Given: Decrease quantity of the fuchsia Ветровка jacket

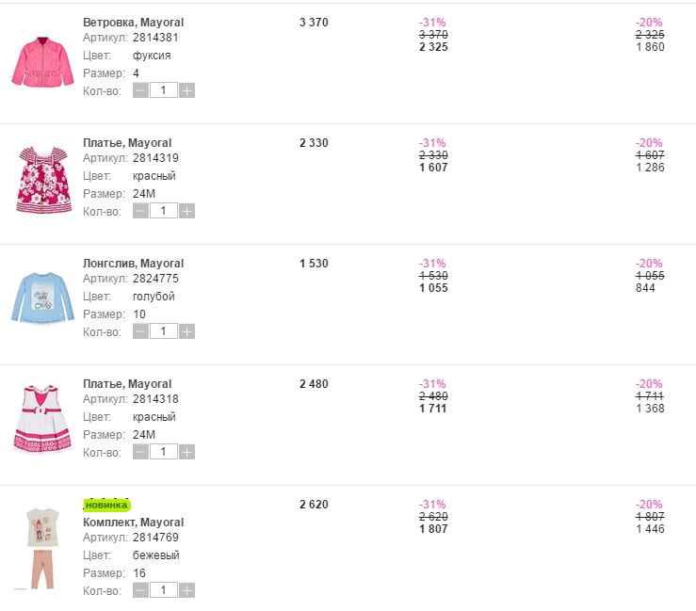Looking at the screenshot, I should pos(140,90).
